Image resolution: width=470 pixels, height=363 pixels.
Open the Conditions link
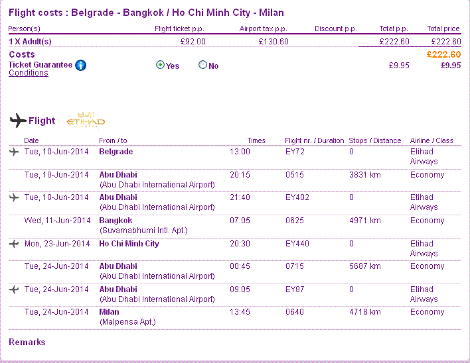(x=28, y=73)
